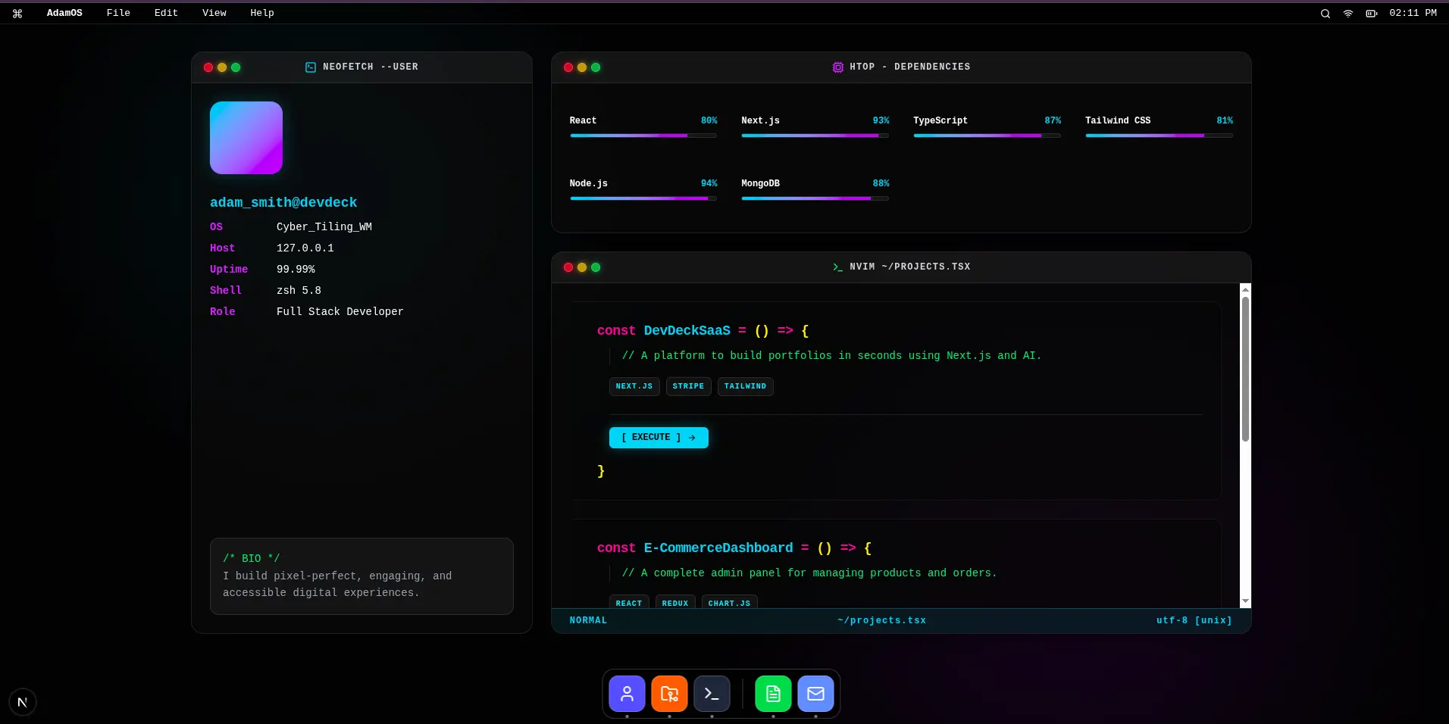Screen dimensions: 1449x724
Task: Open the orange git folder dock app
Action: tap(669, 694)
